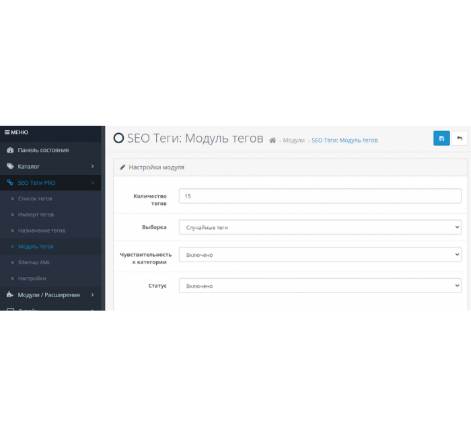This screenshot has height=437, width=471.
Task: Click SEO Теги: Модуль тегов breadcrumb link
Action: (x=345, y=140)
